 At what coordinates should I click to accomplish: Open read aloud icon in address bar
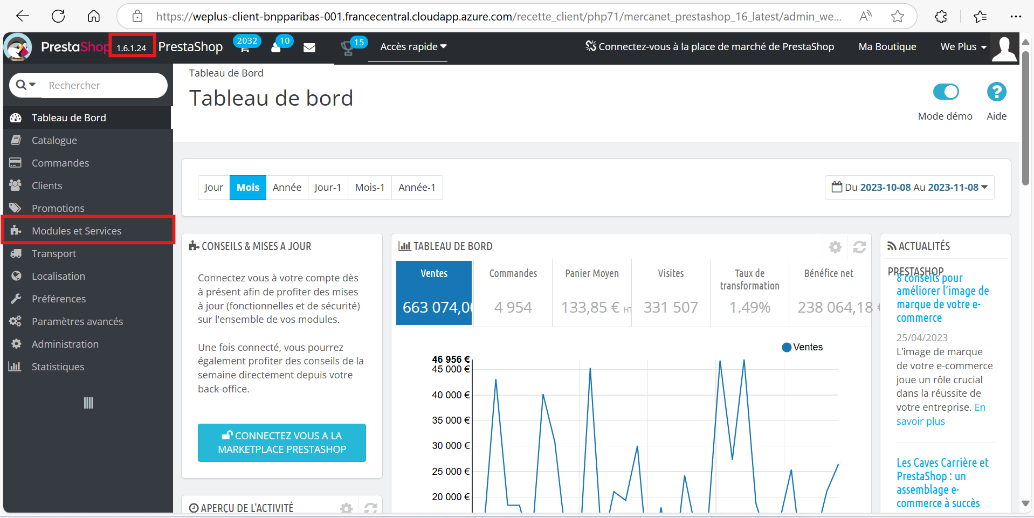coord(865,16)
